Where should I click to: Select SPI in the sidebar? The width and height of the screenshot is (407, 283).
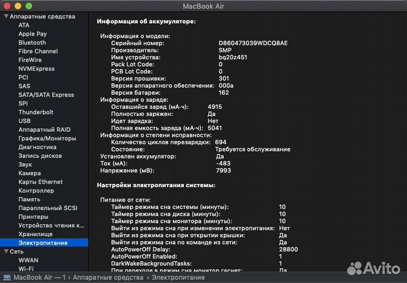[x=23, y=104]
